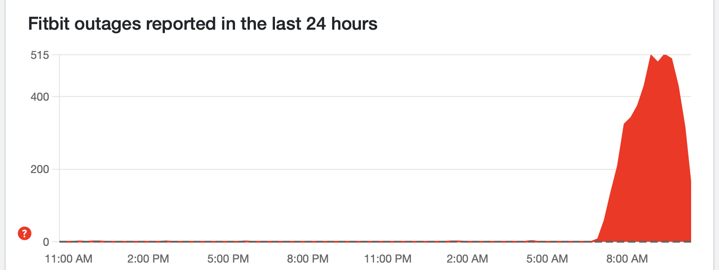Click the dashed red baseline near 8:00 PM
This screenshot has width=719, height=270.
click(x=307, y=242)
